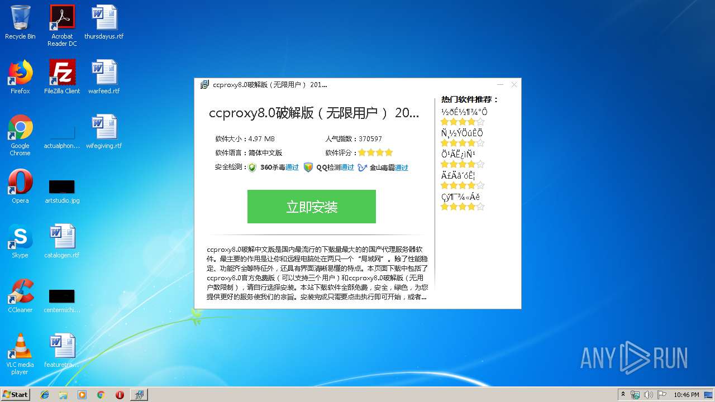
Task: Click the 人气指数 370597 text
Action: 354,138
